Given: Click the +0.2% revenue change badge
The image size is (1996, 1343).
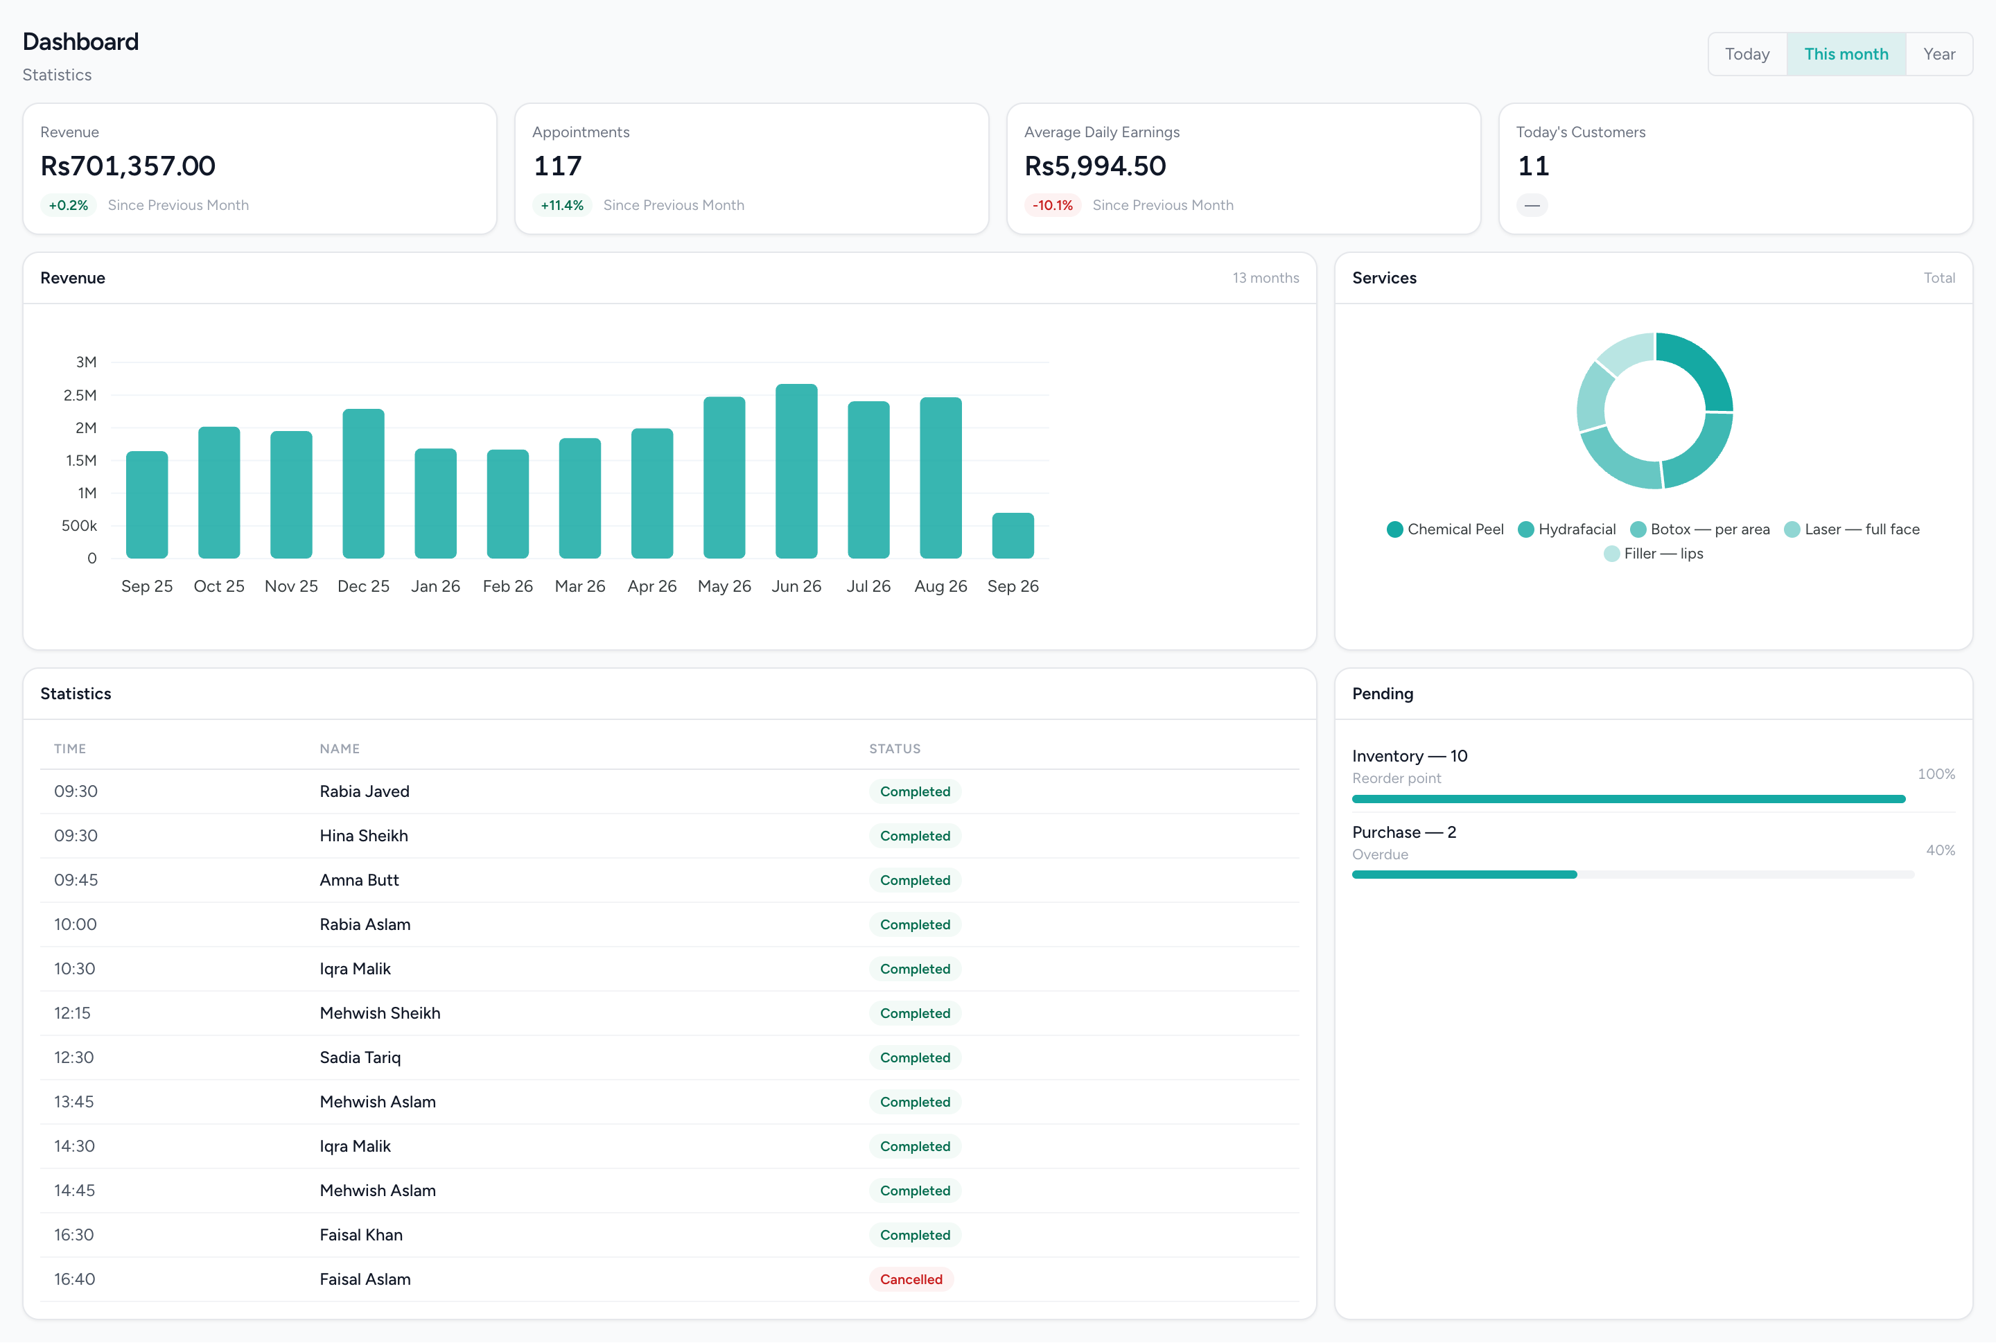Looking at the screenshot, I should pyautogui.click(x=69, y=206).
